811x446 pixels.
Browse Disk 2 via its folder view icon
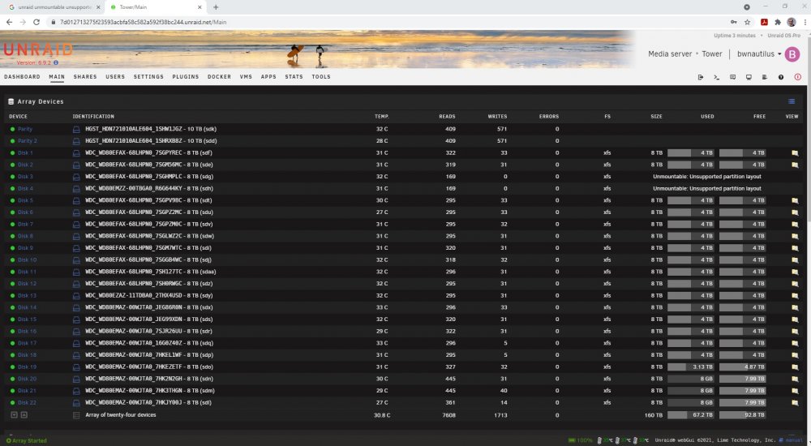click(x=795, y=165)
